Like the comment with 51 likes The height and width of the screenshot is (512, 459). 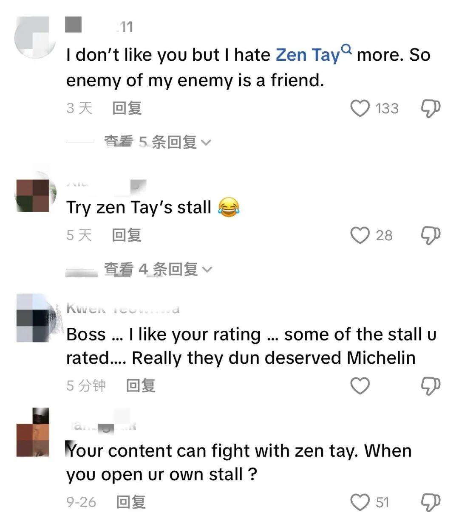pos(360,502)
